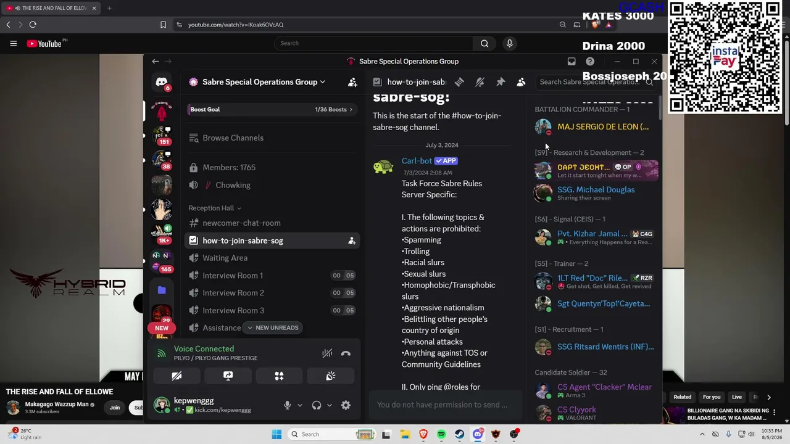Bookmark this page in address bar
790x444 pixels.
[x=163, y=25]
